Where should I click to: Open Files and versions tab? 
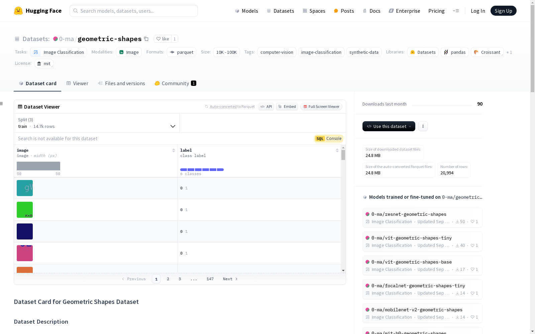click(121, 83)
